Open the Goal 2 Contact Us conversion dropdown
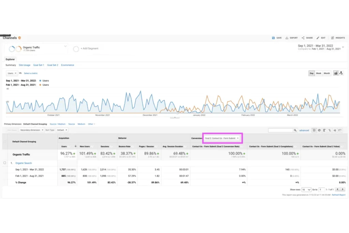The height and width of the screenshot is (233, 349). 222,138
